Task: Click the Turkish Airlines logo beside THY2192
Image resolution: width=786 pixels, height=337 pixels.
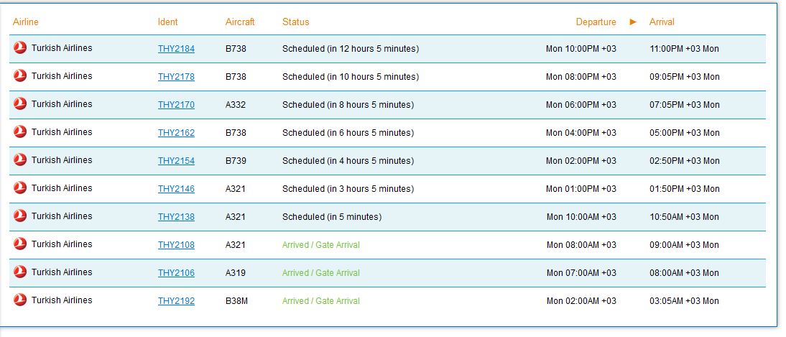Action: [x=20, y=301]
